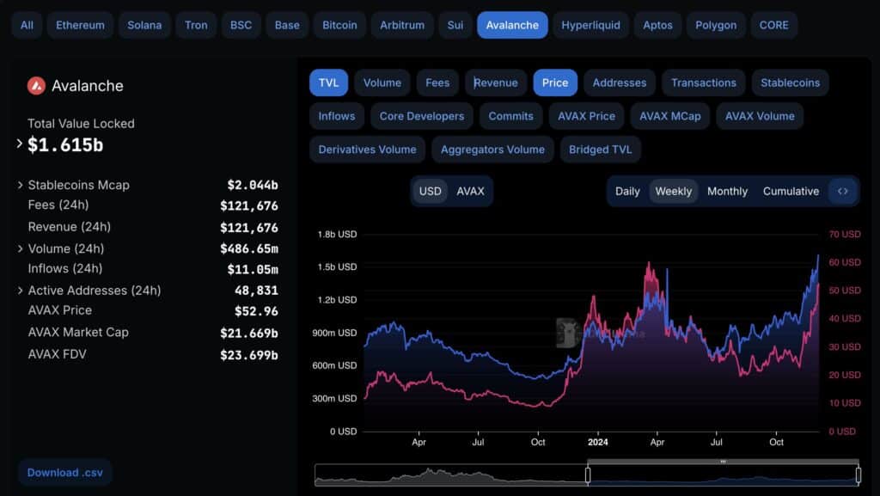
Task: Switch to the Hyperliquid chain tab
Action: pyautogui.click(x=591, y=25)
